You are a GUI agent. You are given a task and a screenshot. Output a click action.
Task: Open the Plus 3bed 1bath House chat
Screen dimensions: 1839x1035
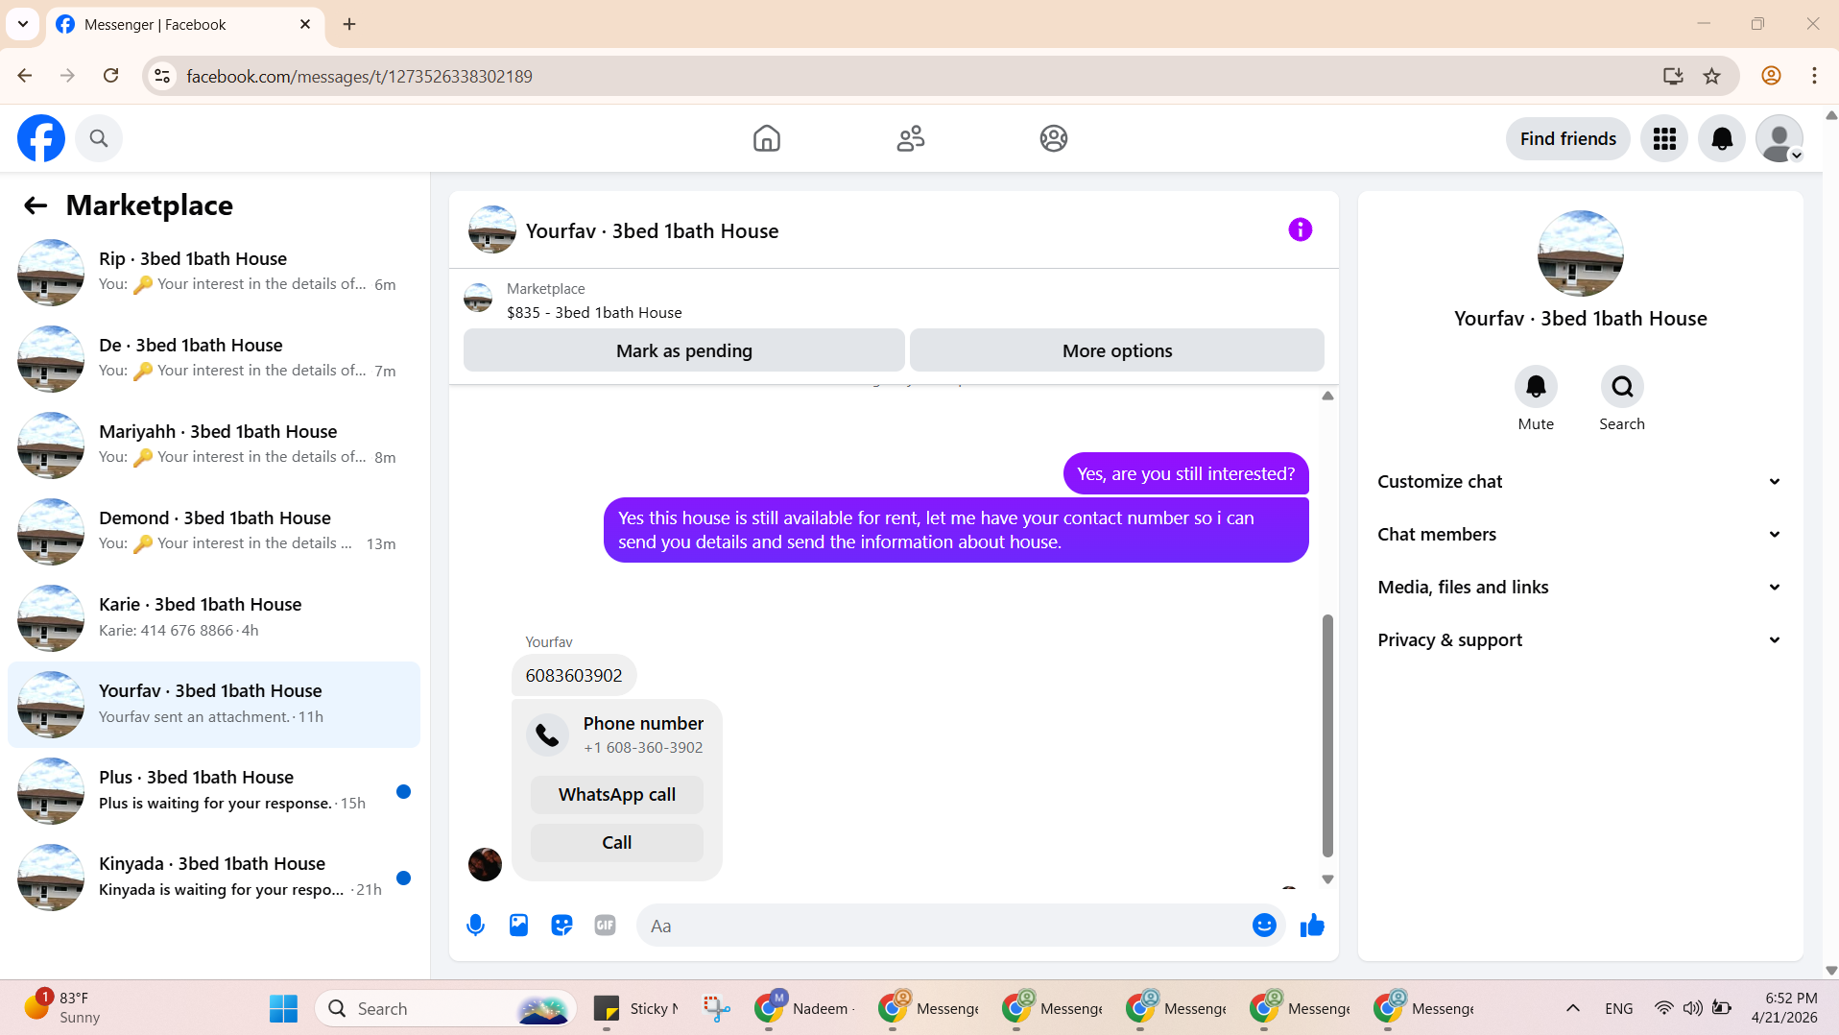point(214,791)
